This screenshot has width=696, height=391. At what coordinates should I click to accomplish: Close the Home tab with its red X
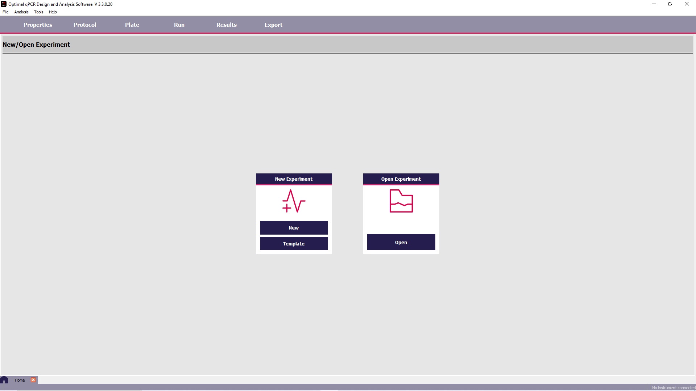coord(33,379)
